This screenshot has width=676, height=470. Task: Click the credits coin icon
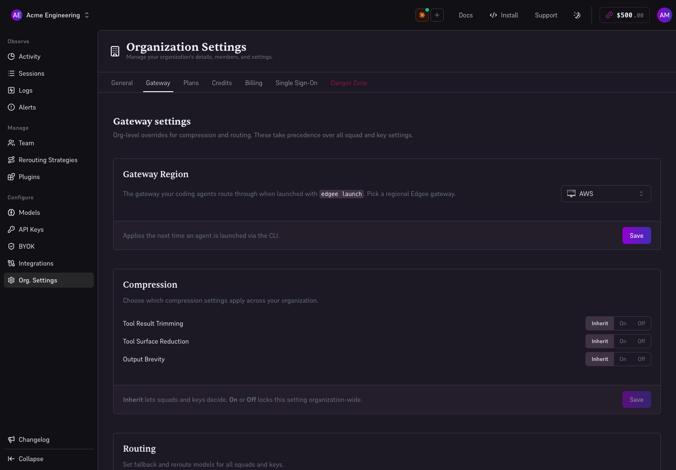[x=609, y=15]
